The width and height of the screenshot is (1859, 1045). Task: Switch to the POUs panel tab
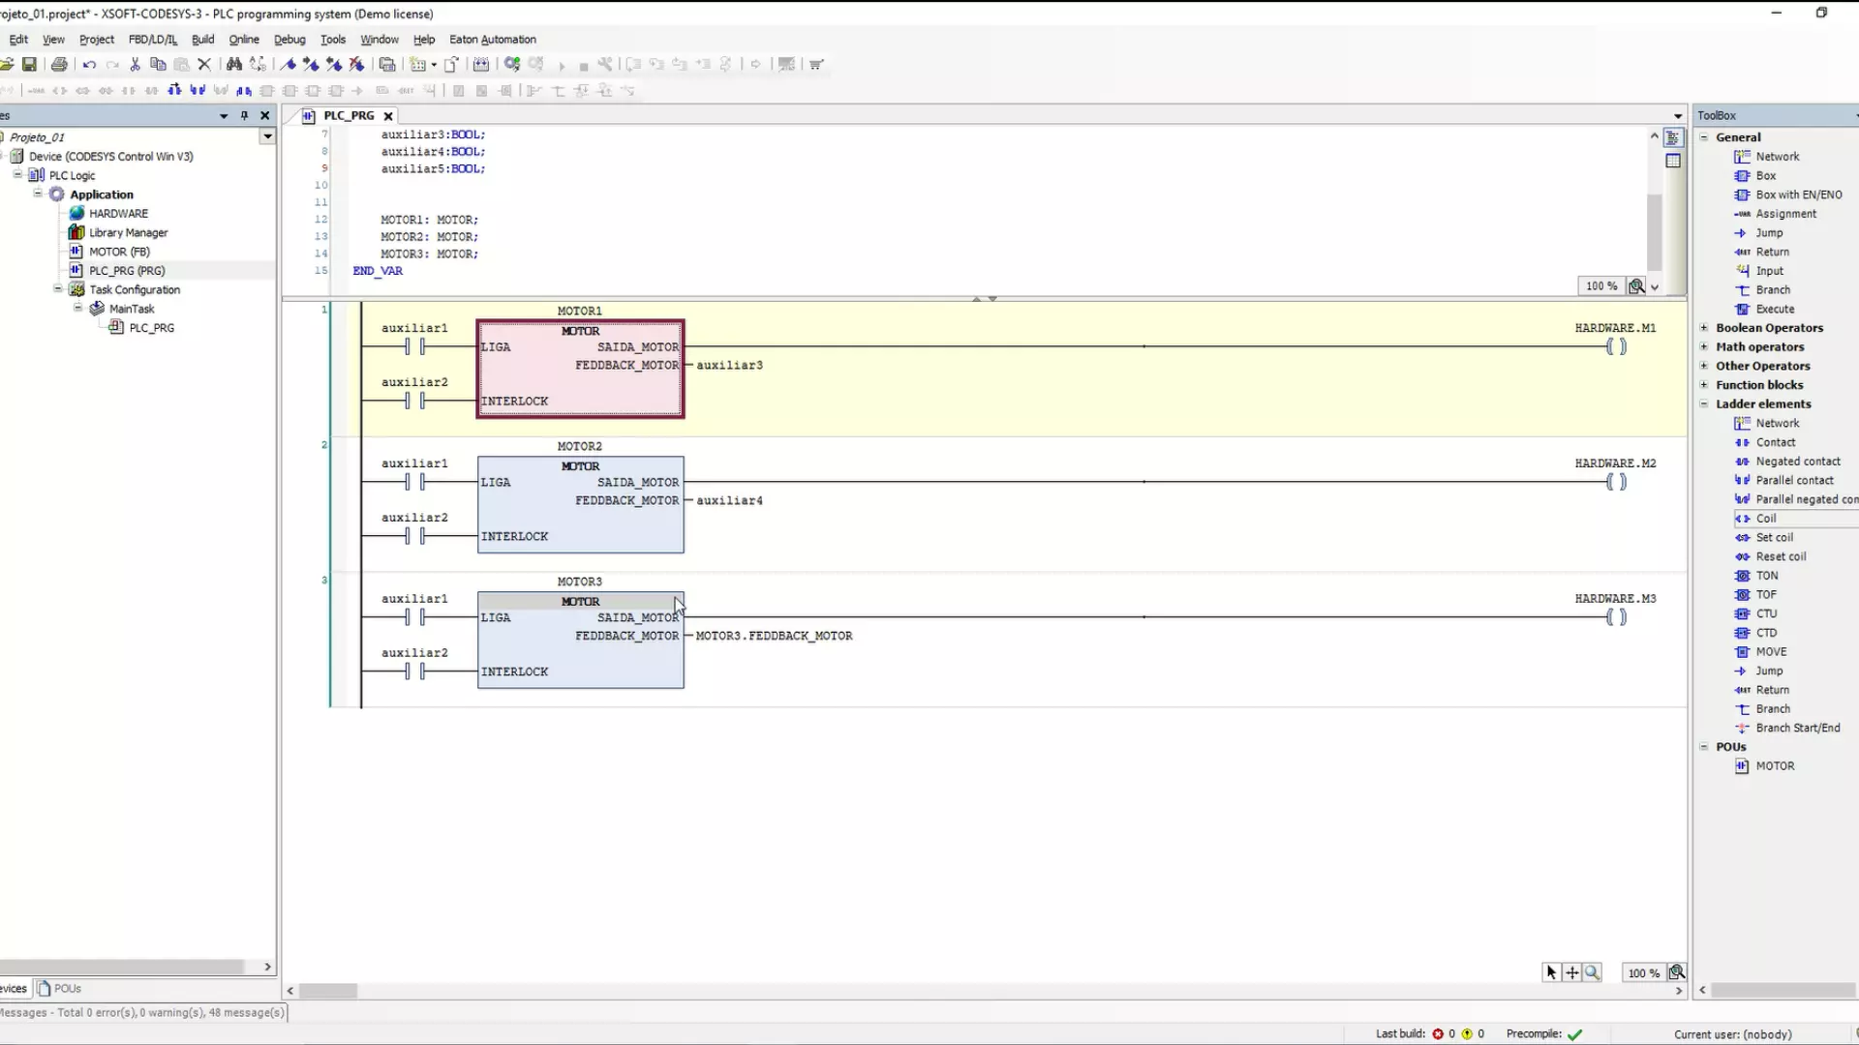(x=60, y=988)
